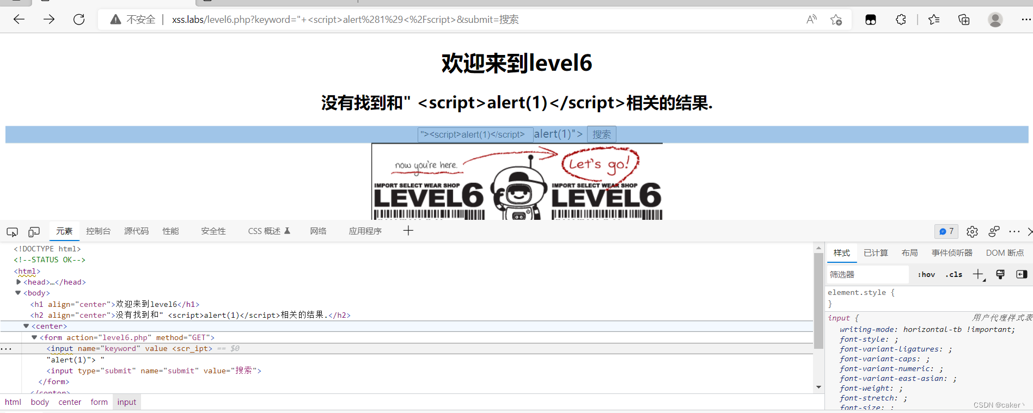This screenshot has height=413, width=1033.
Task: Activate the DevTools inspect element picker
Action: point(12,232)
